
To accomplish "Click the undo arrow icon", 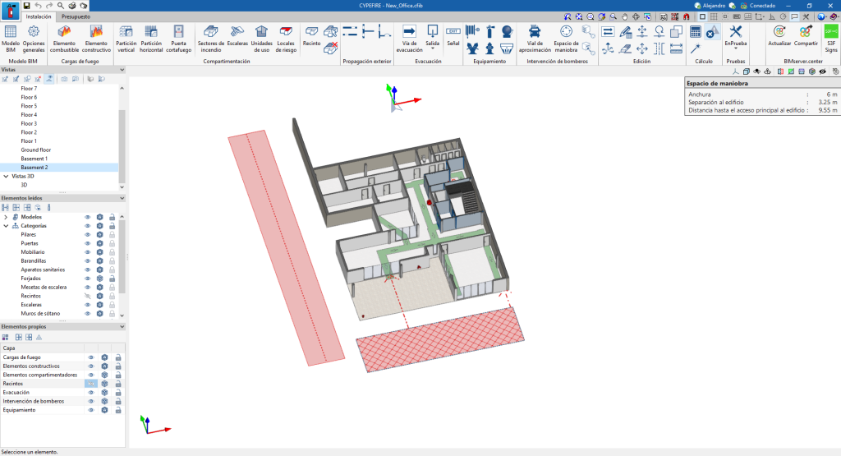I will [x=38, y=6].
